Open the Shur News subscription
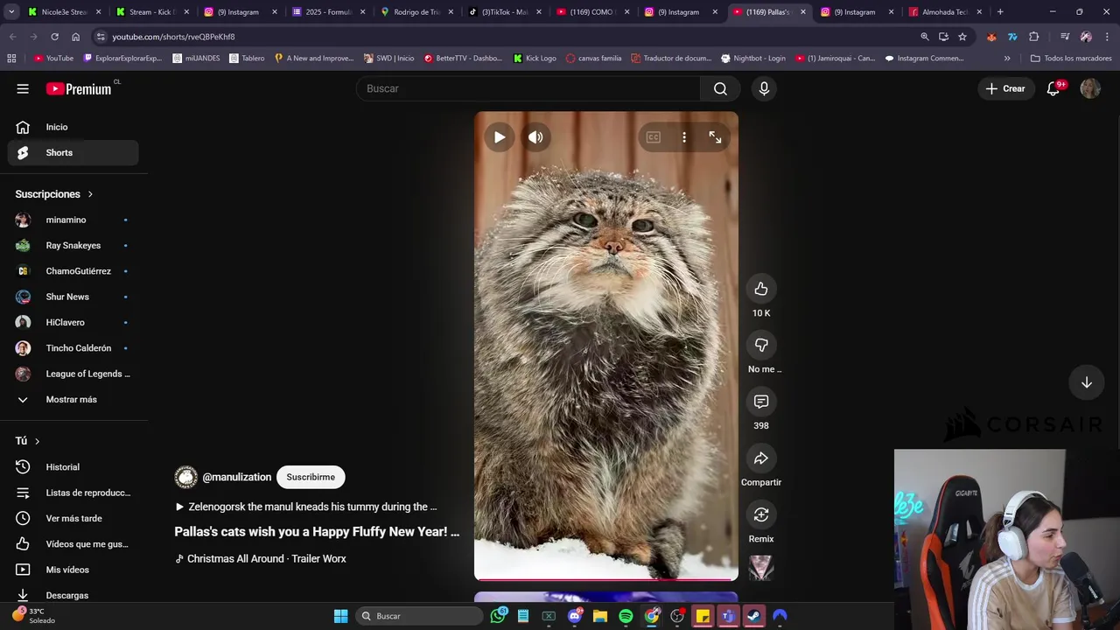Screen dimensions: 1120x630 [73, 297]
